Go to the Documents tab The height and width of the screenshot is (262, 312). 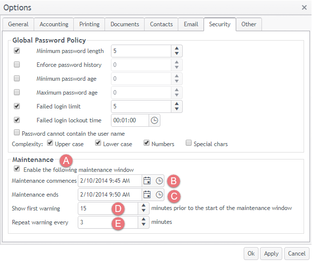point(125,24)
